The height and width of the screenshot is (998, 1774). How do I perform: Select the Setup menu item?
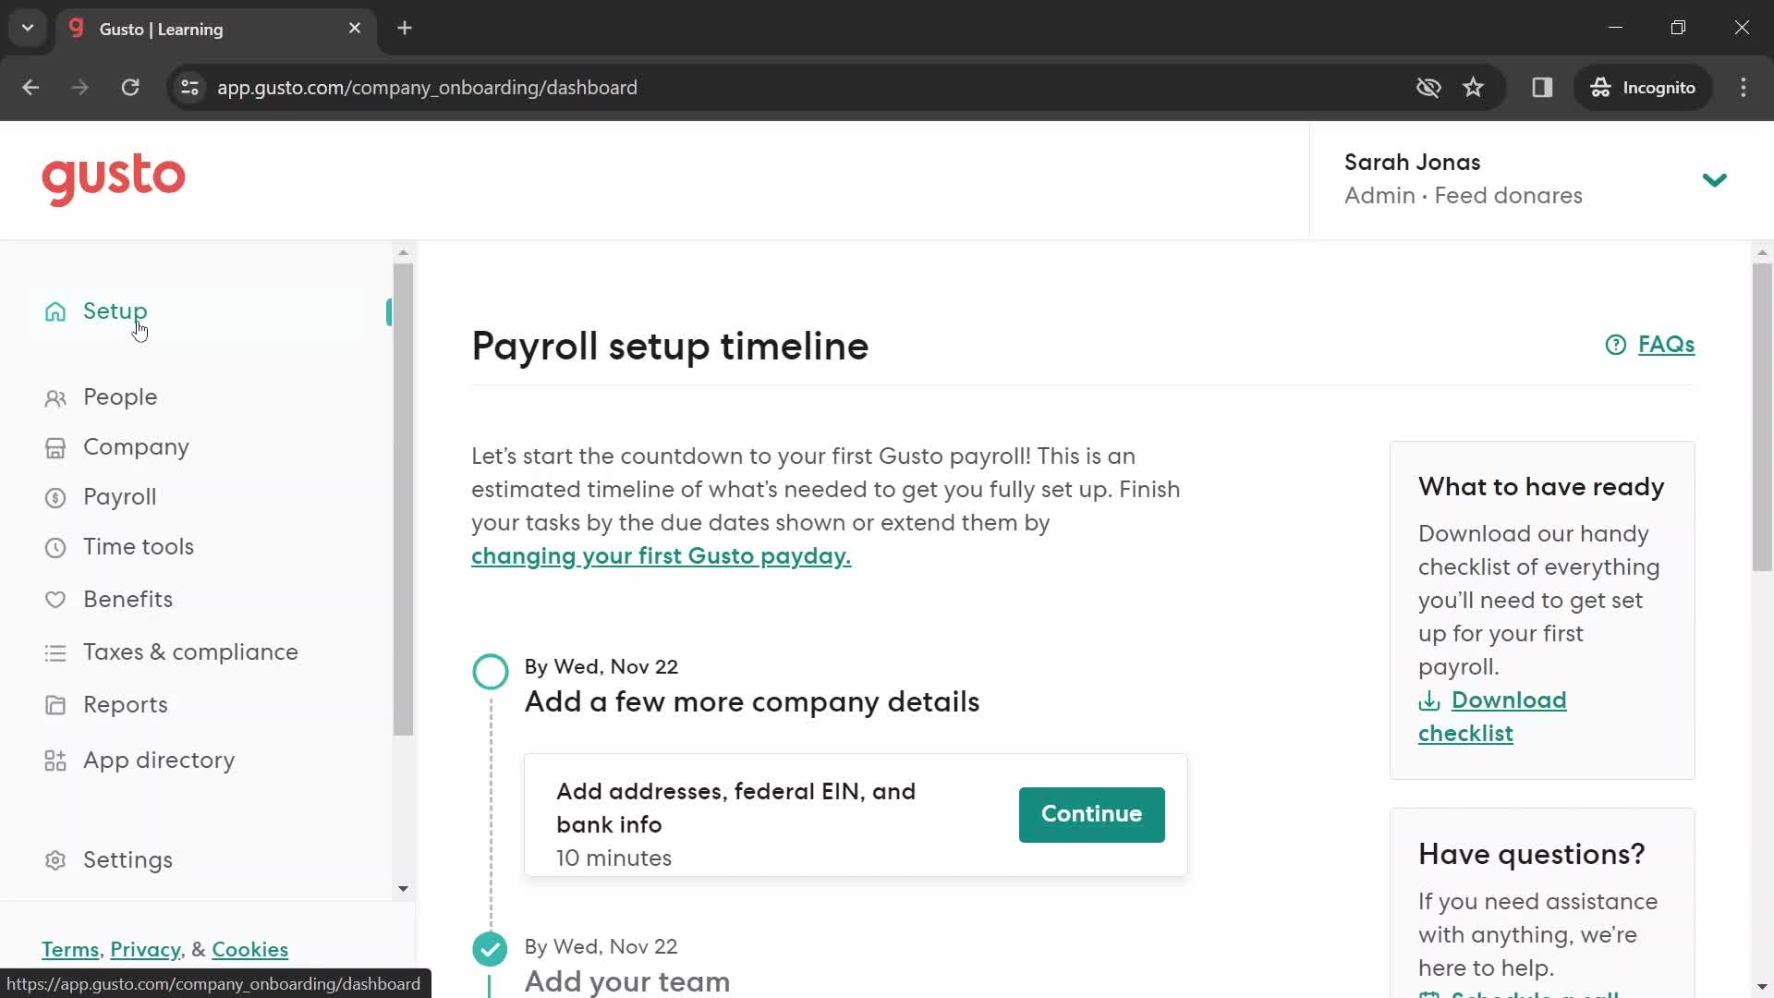click(x=115, y=310)
